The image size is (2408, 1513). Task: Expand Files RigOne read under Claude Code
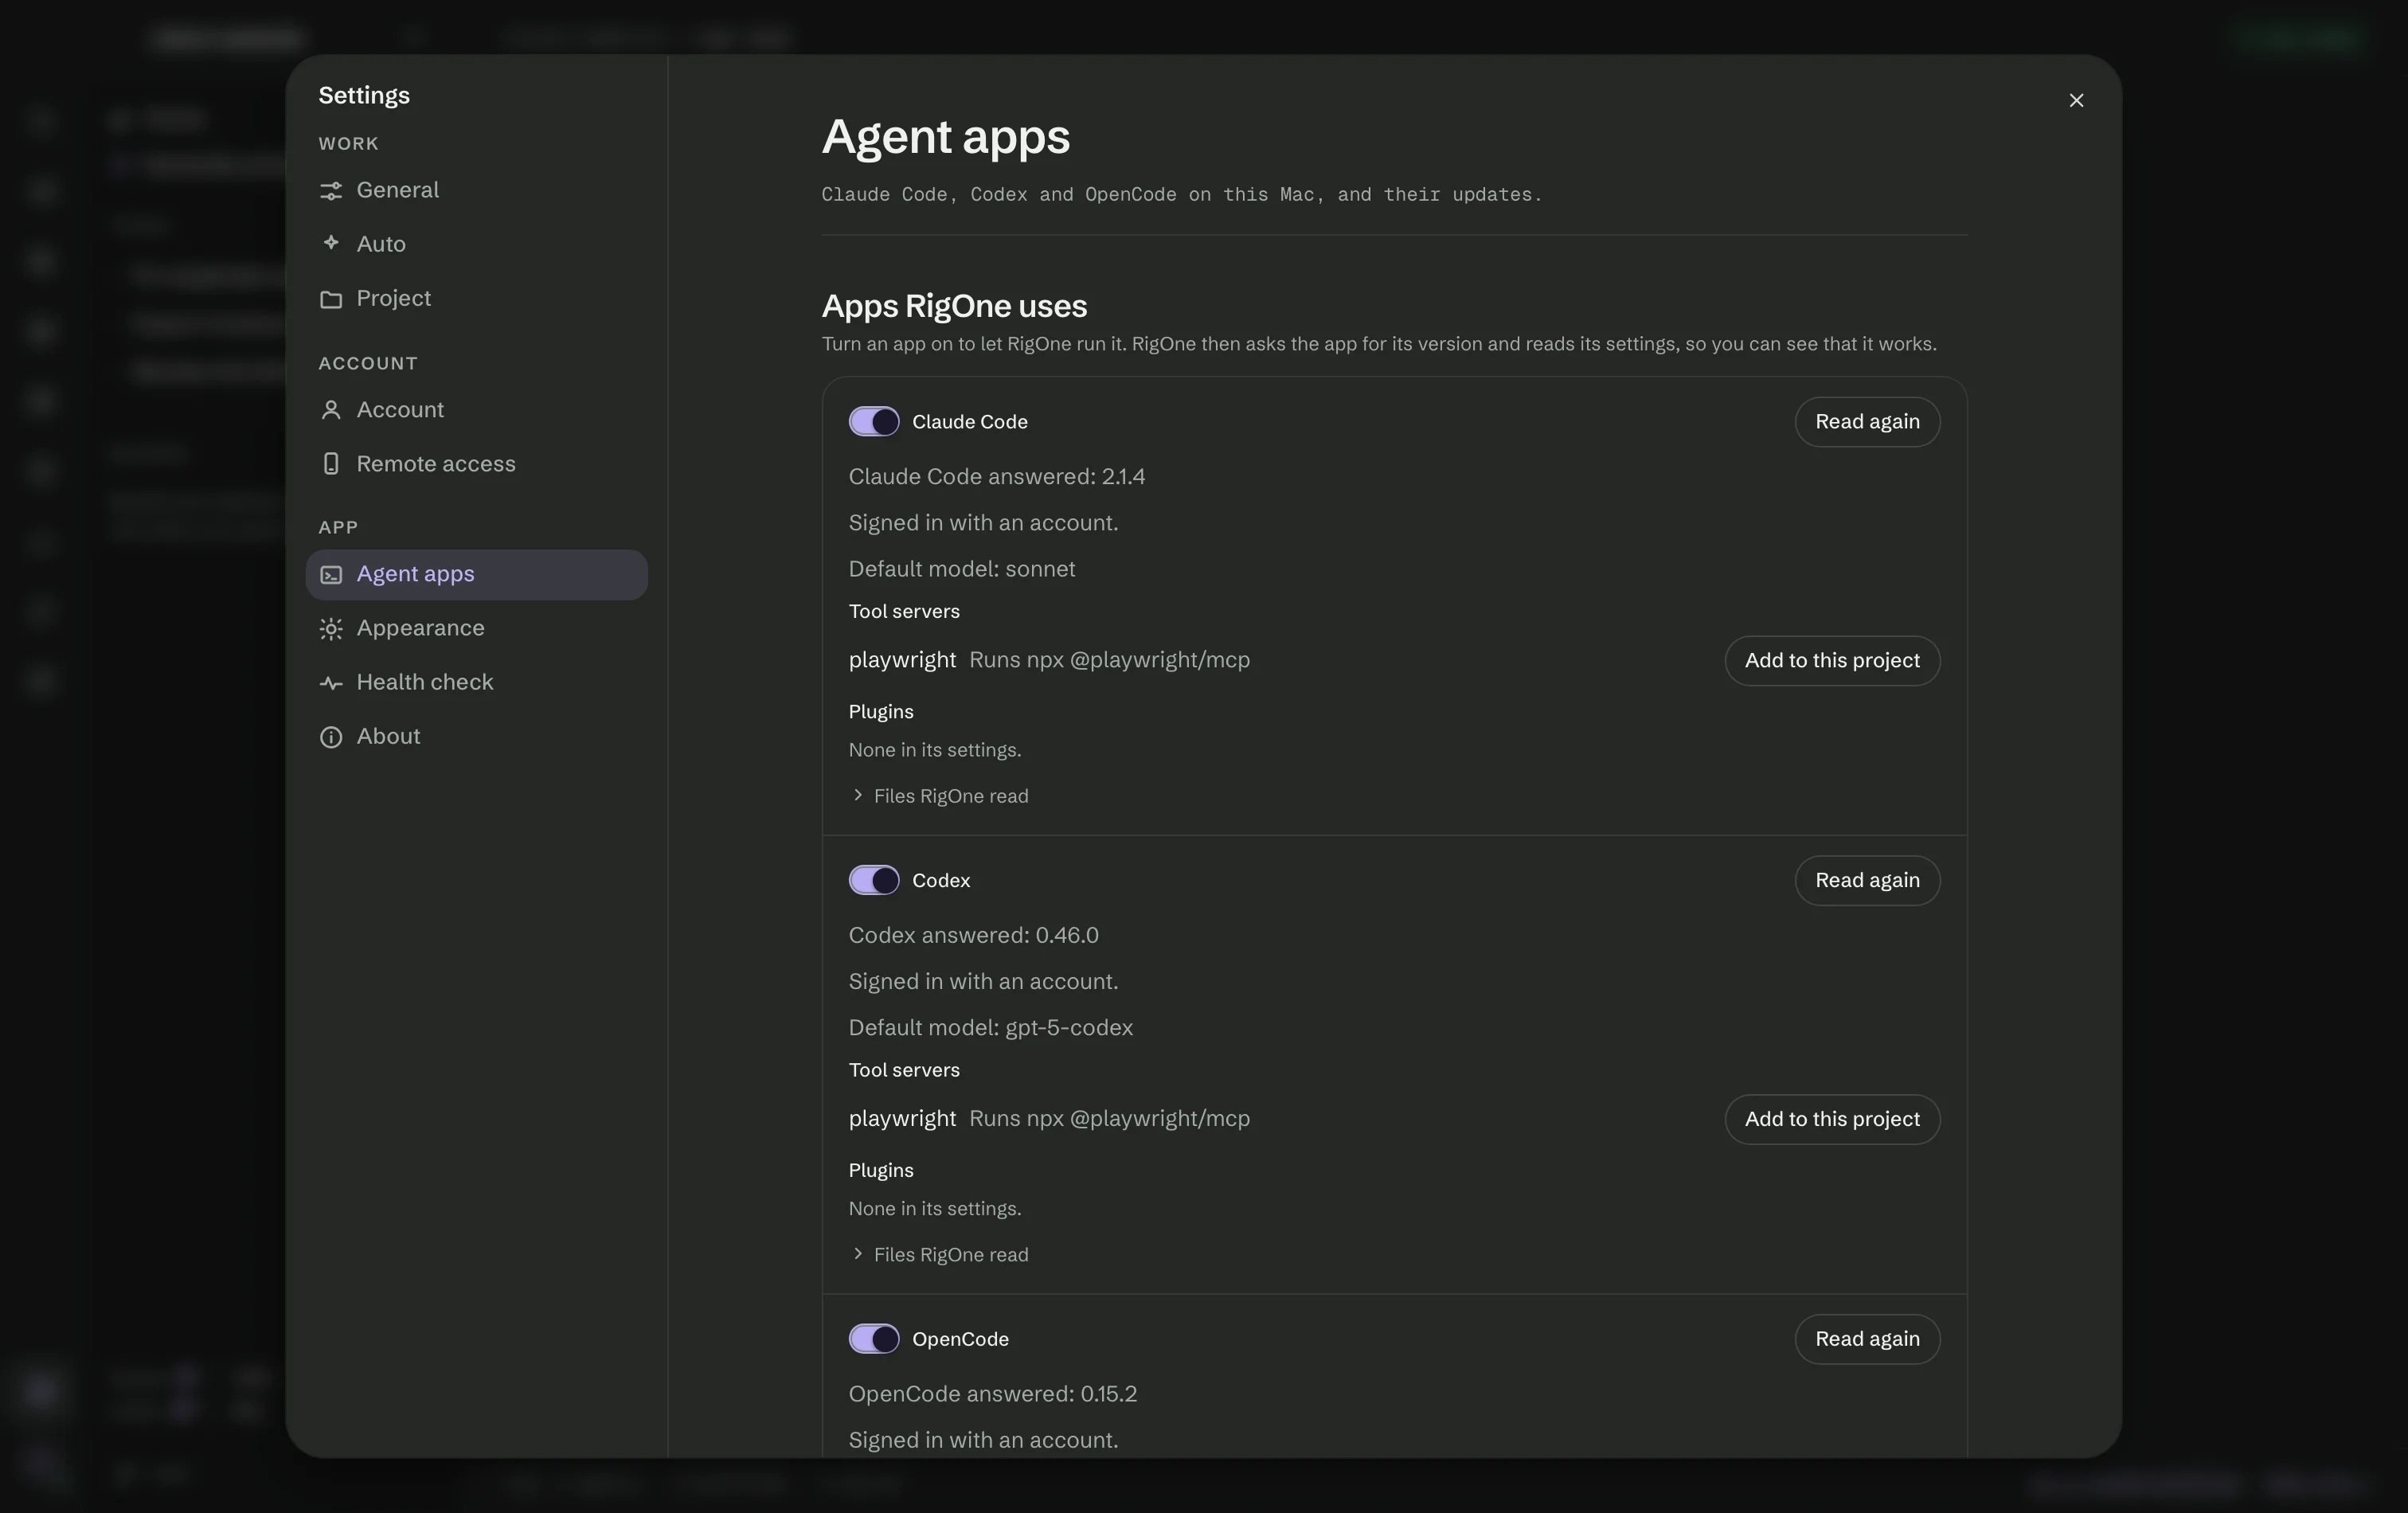pyautogui.click(x=939, y=796)
